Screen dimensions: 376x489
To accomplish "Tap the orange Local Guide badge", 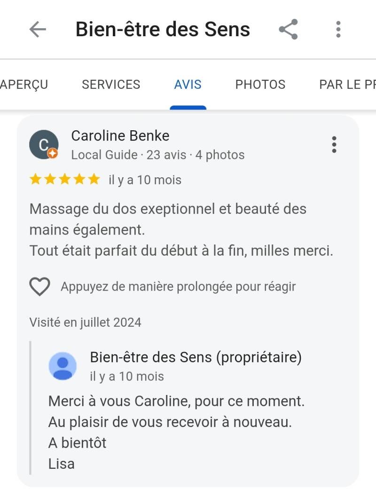I will pyautogui.click(x=53, y=153).
